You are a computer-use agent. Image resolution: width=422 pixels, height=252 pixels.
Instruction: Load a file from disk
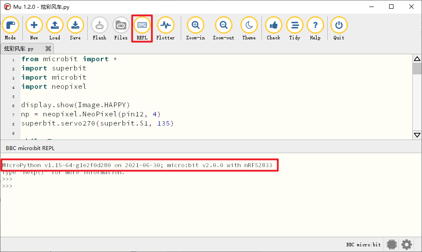click(x=55, y=28)
